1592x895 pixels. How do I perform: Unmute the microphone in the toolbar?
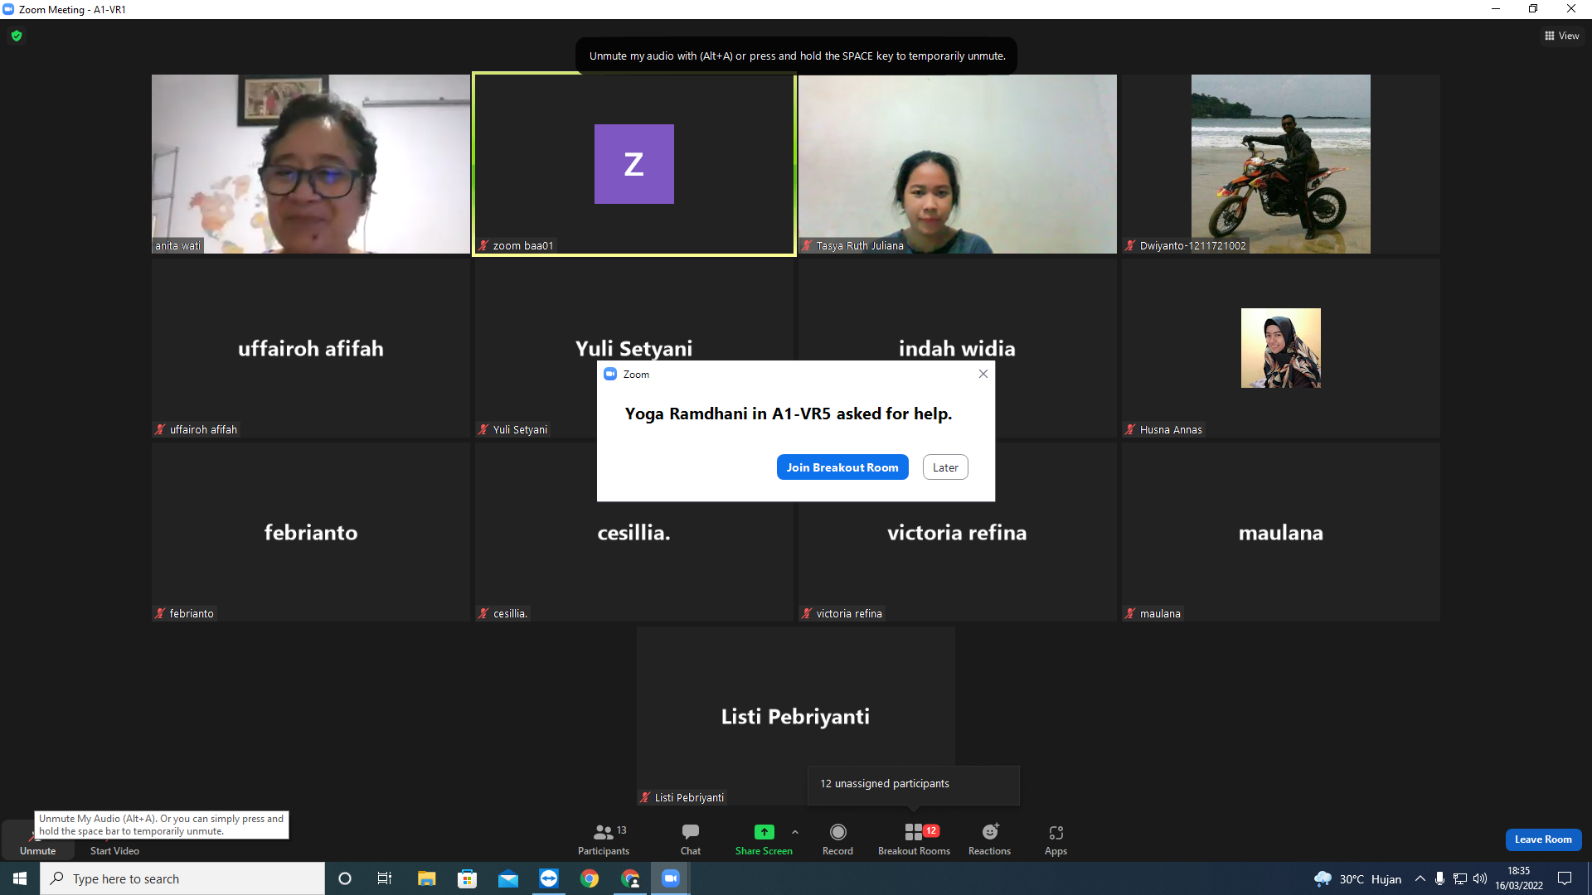(37, 839)
